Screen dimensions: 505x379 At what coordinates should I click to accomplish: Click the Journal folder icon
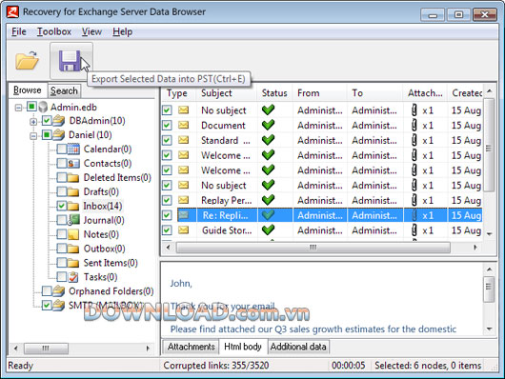[73, 220]
